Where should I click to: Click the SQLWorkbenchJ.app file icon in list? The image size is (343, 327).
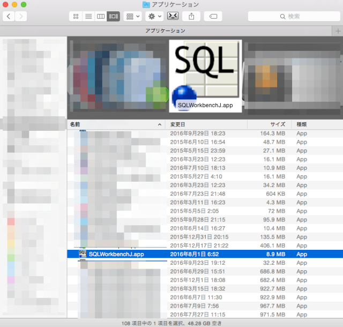83,254
